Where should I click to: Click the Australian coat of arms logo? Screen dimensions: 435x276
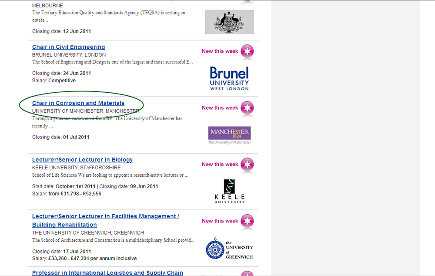point(229,22)
